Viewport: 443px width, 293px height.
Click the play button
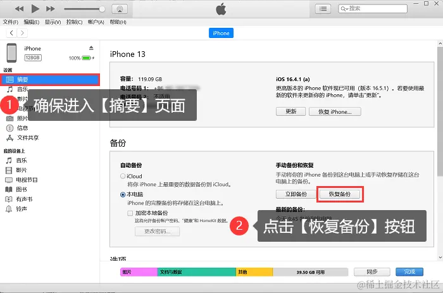(x=35, y=9)
